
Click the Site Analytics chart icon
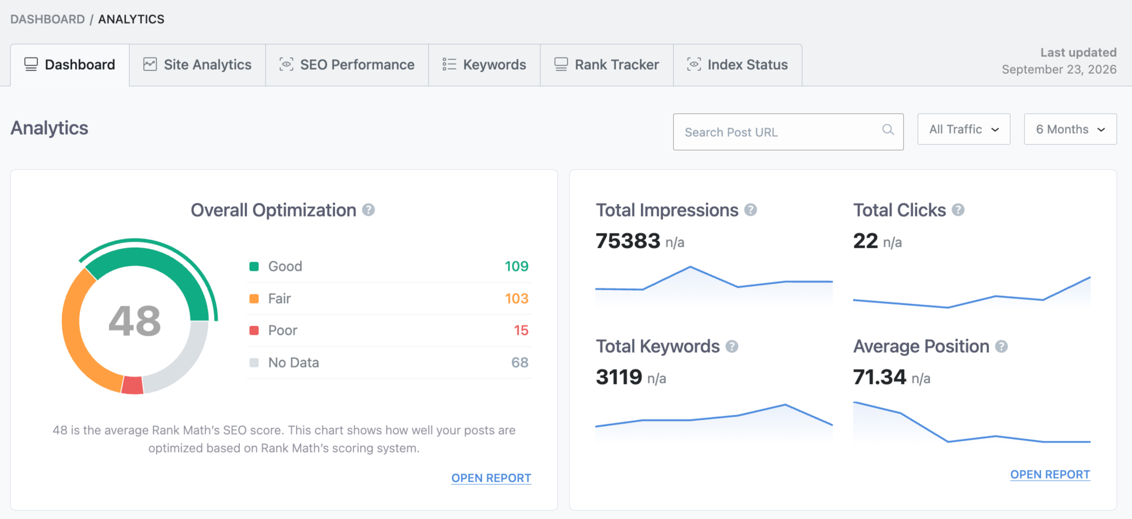pos(150,64)
